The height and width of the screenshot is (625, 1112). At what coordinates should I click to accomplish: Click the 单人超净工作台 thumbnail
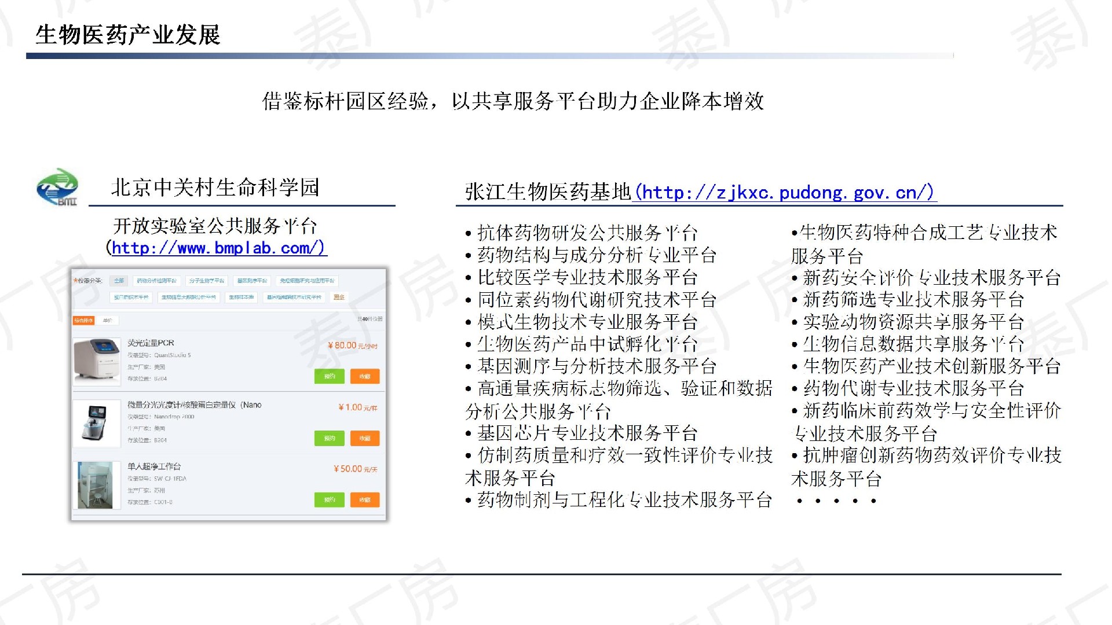coord(97,485)
